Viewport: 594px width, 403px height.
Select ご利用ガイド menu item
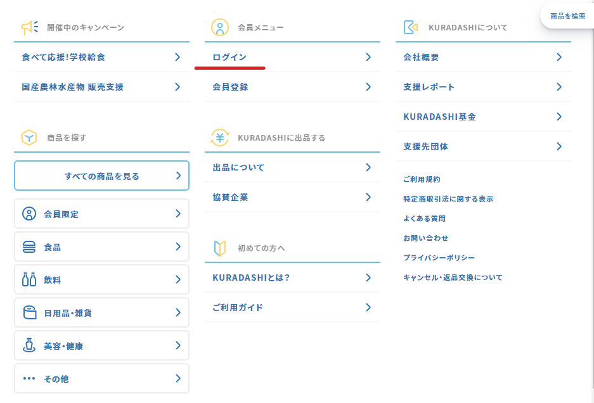(x=292, y=307)
